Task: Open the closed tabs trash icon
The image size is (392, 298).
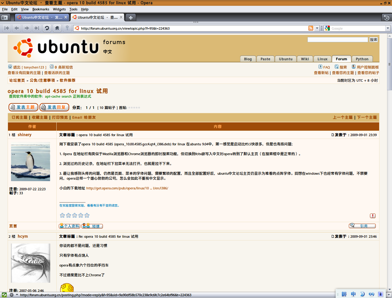Action: pos(386,17)
